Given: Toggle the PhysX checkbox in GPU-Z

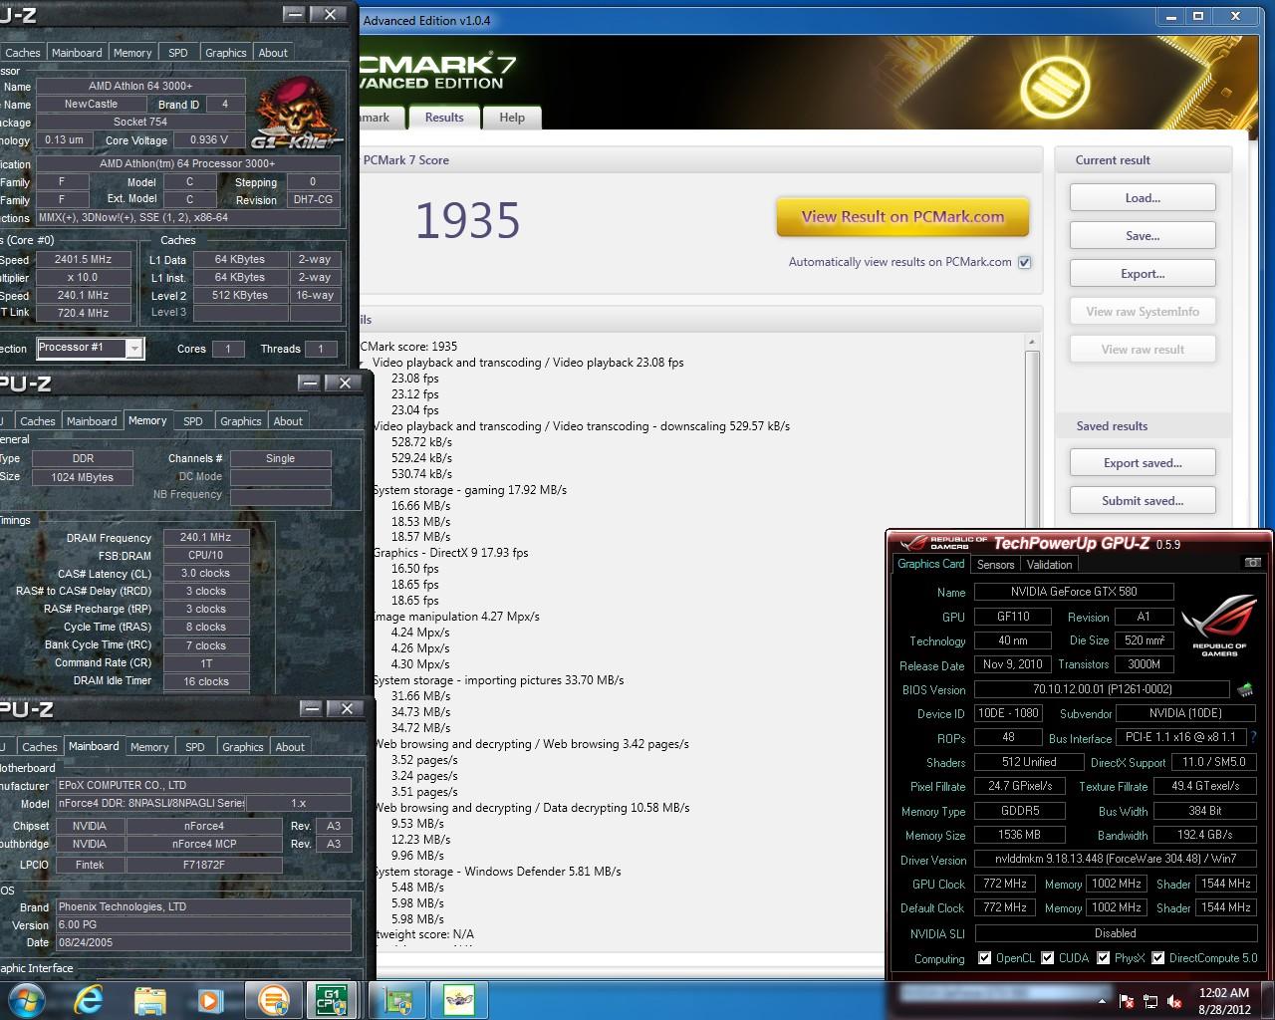Looking at the screenshot, I should pyautogui.click(x=1104, y=958).
